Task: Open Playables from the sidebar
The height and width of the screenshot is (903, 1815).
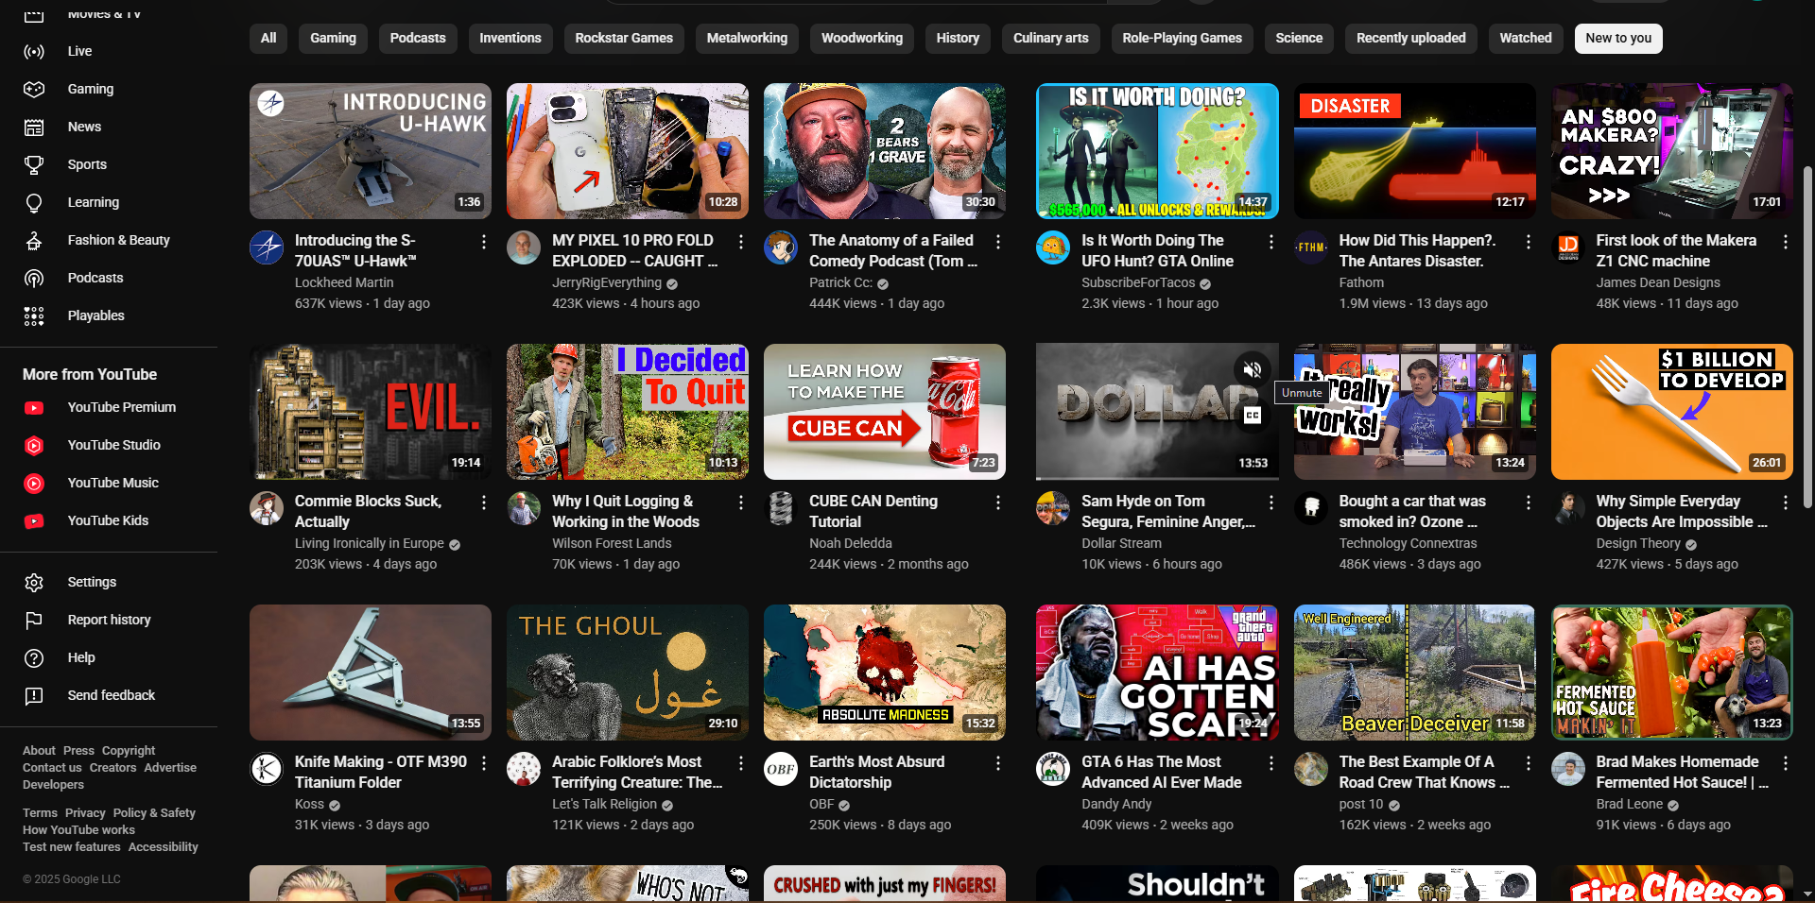Action: pos(95,315)
